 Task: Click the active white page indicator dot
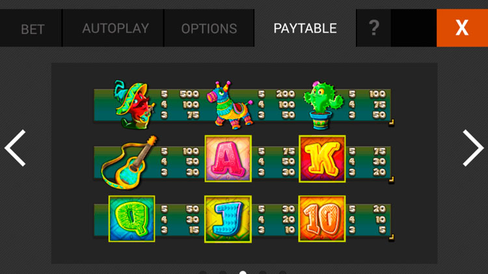[x=243, y=273]
